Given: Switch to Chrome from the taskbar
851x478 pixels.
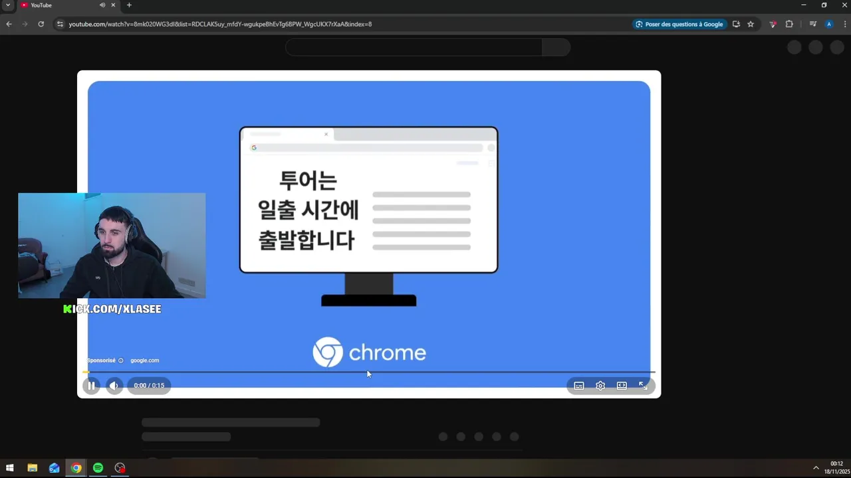Looking at the screenshot, I should tap(76, 468).
